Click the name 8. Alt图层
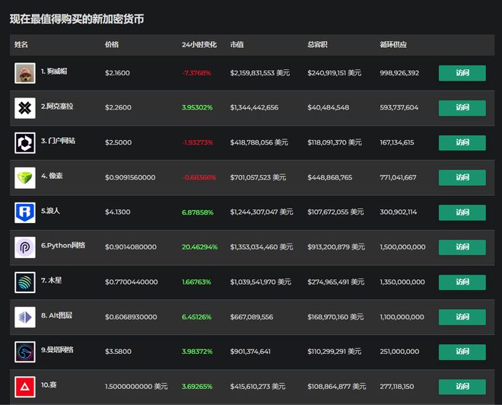 click(57, 315)
